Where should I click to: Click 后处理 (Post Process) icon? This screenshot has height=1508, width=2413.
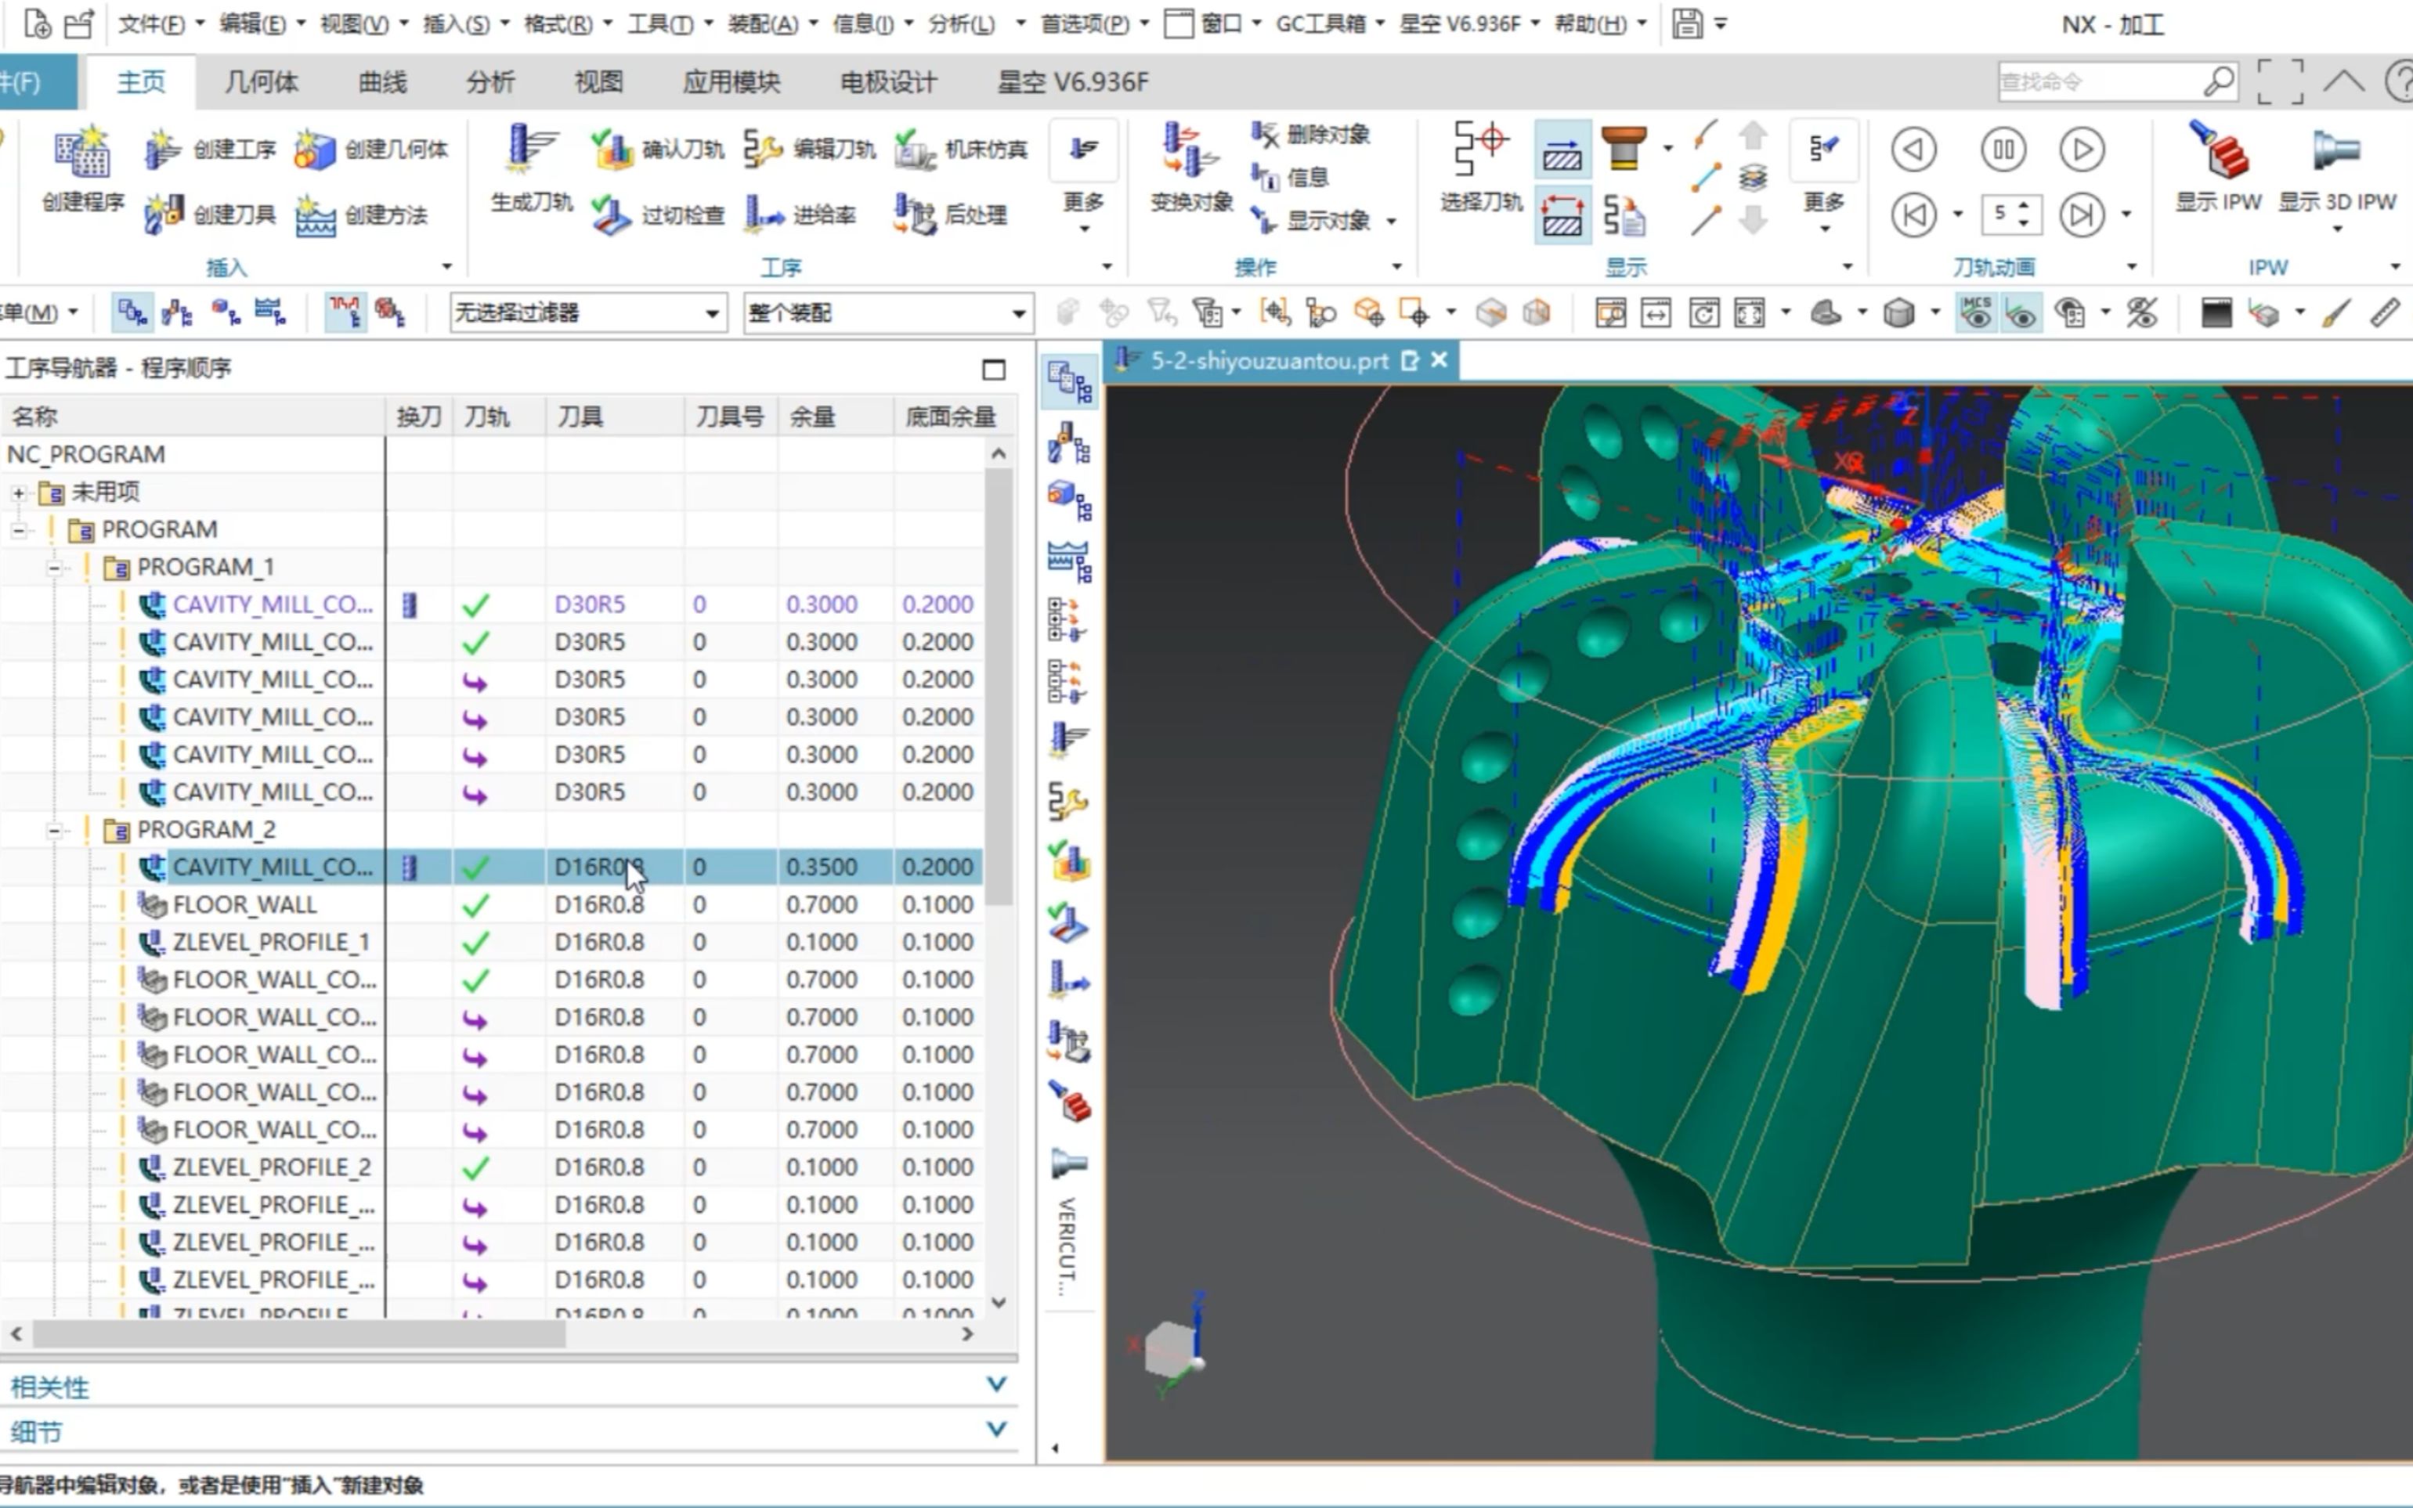[x=915, y=215]
